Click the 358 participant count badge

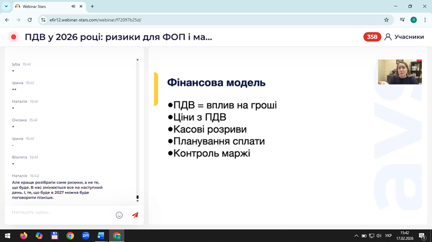click(x=372, y=37)
